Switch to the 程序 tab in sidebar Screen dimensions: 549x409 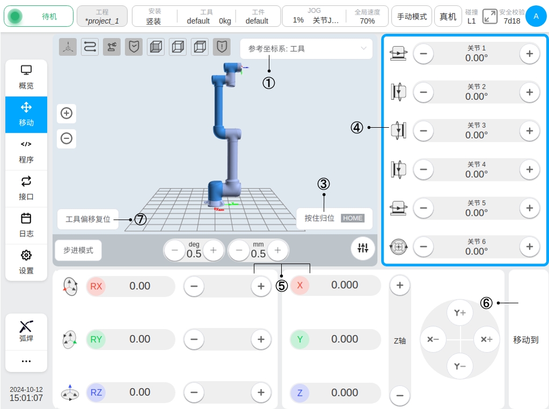[26, 152]
